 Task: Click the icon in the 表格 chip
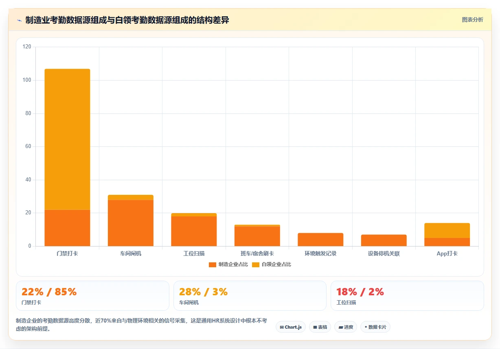click(x=315, y=327)
